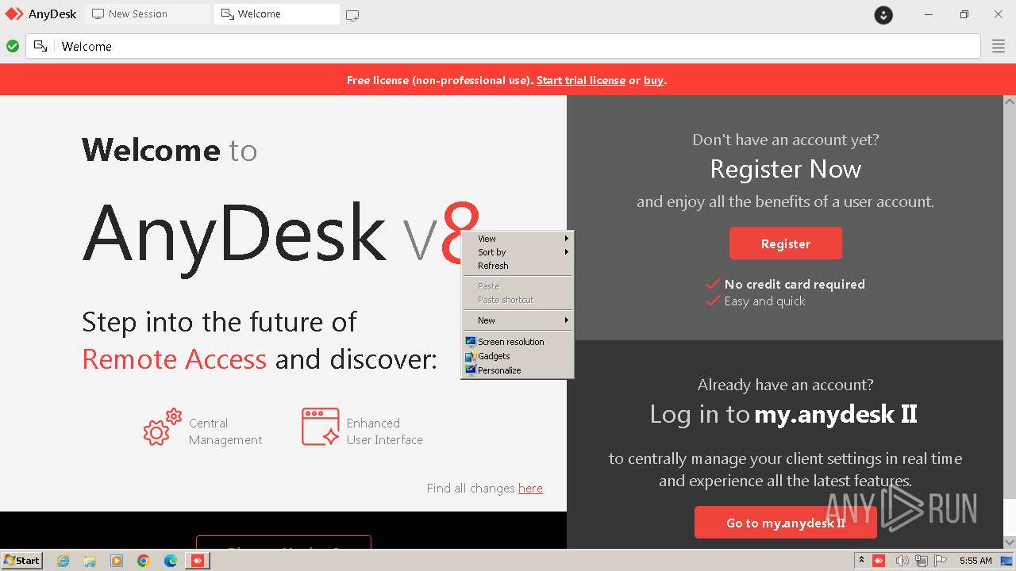1016x571 pixels.
Task: Choose Personalize from the context menu
Action: pos(518,370)
